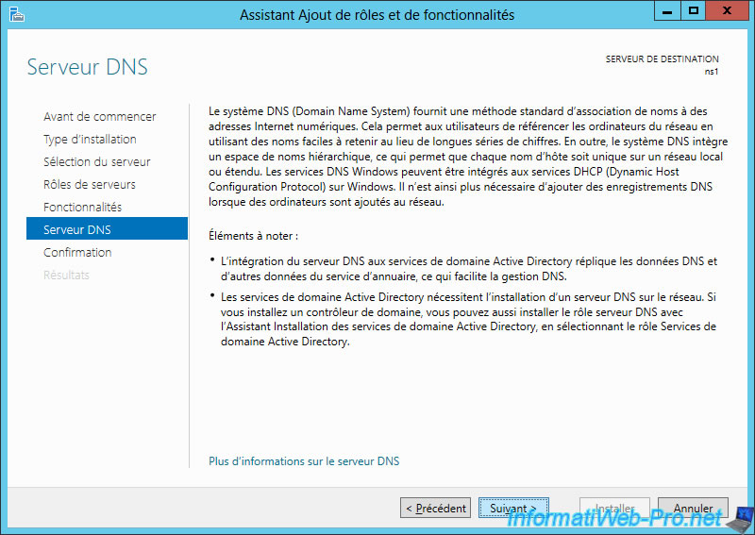Open the Type d'installation step
The width and height of the screenshot is (755, 535).
click(x=90, y=139)
